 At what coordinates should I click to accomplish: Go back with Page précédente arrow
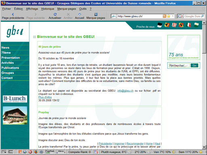point(13,15)
